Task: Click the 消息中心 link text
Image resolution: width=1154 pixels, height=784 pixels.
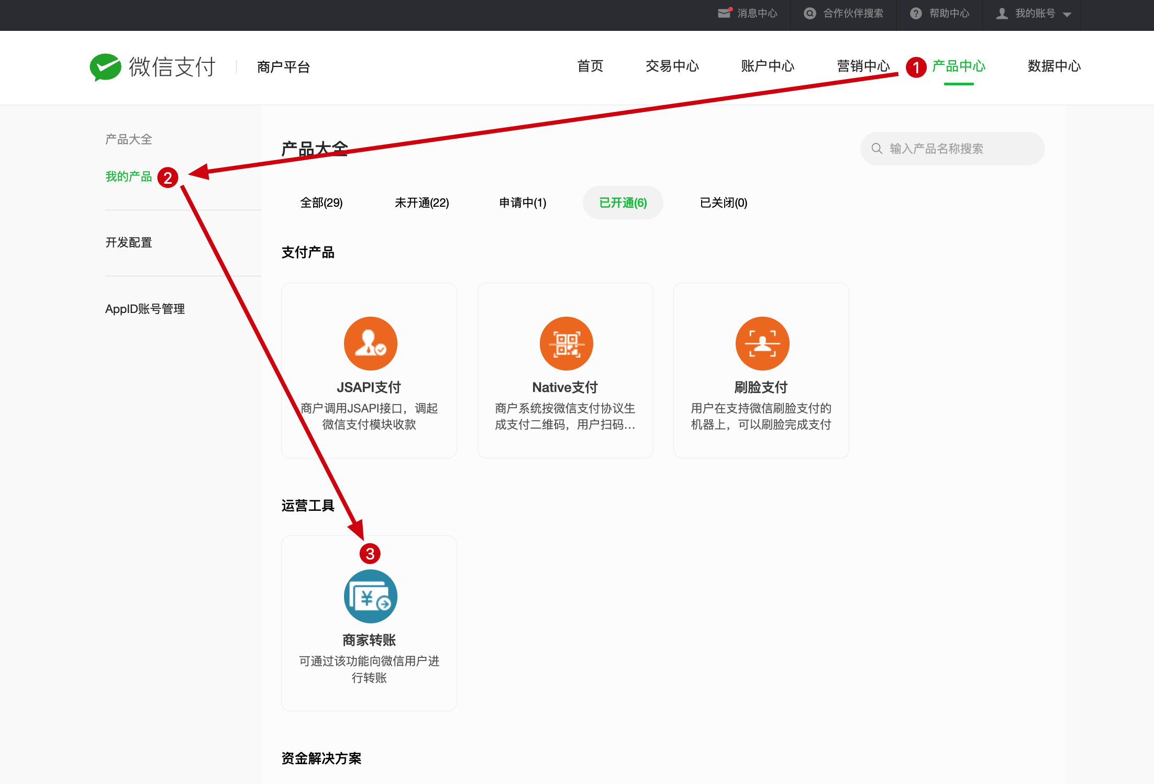Action: pos(757,14)
